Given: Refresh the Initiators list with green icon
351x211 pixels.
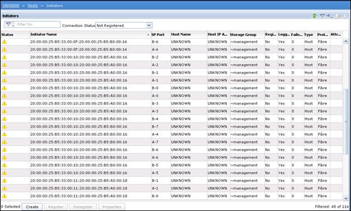Looking at the screenshot, I should [315, 16].
